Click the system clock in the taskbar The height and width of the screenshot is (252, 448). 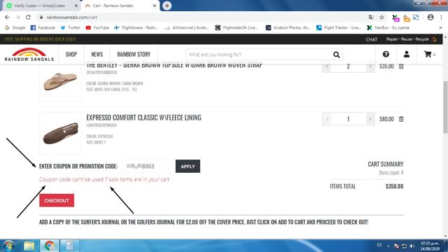(x=430, y=246)
